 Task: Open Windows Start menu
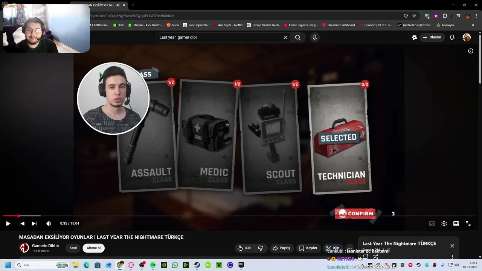[8, 265]
